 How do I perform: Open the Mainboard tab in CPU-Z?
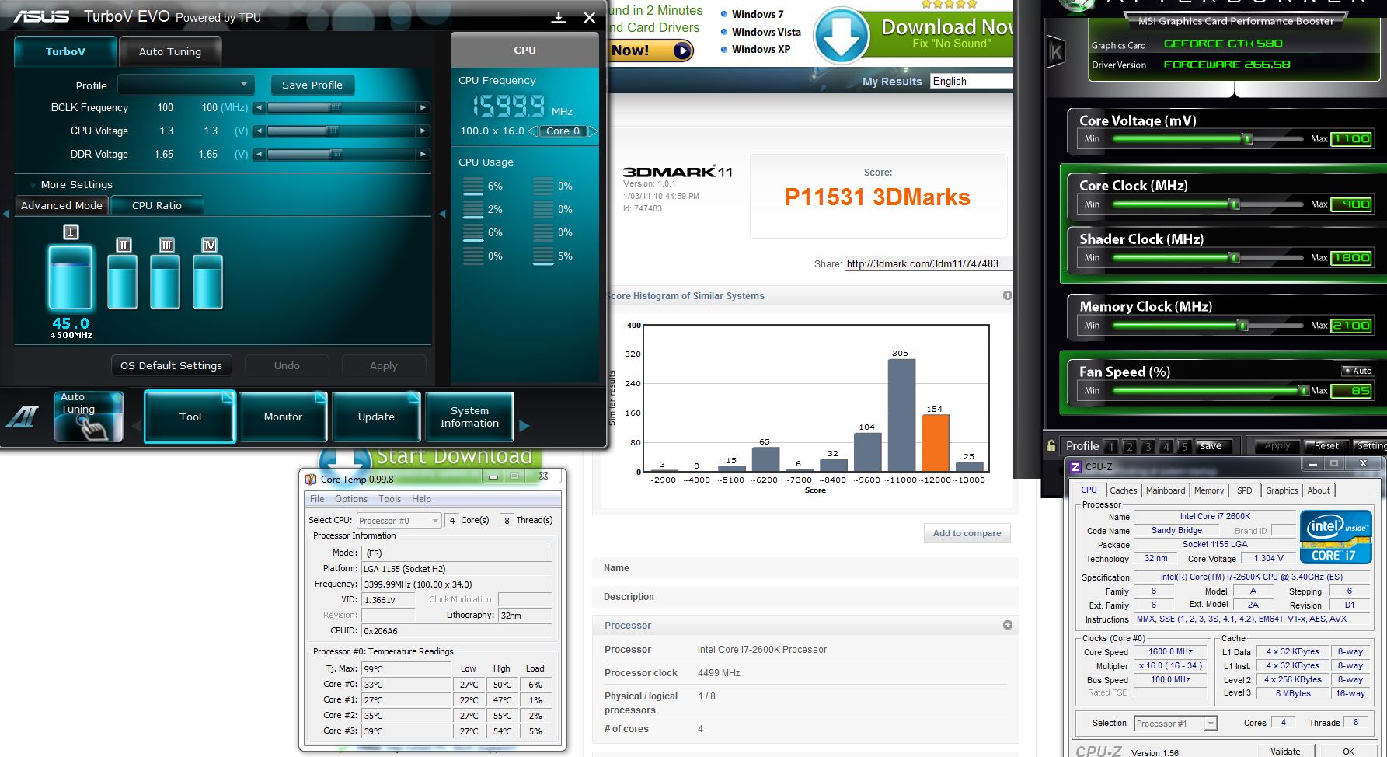pos(1166,490)
